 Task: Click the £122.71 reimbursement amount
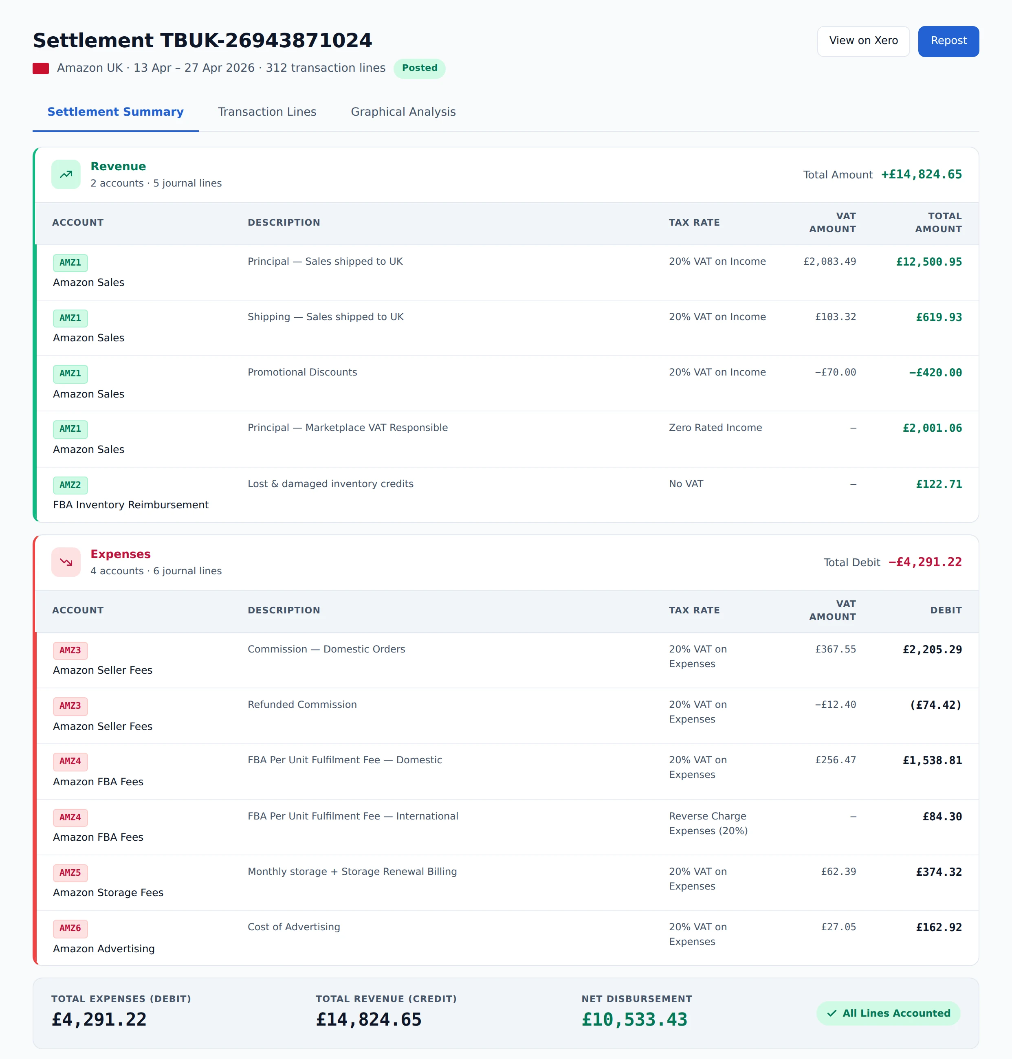(x=939, y=485)
